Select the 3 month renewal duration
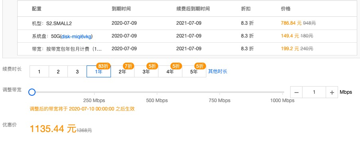The image size is (360, 144). 77,71
